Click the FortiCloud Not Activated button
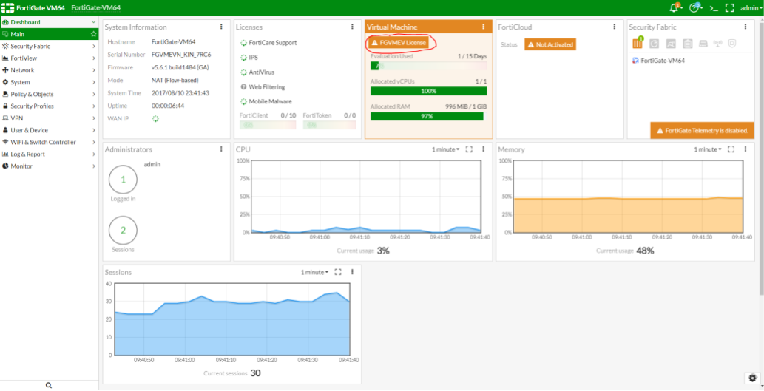Viewport: 764px width, 391px height. coord(550,44)
